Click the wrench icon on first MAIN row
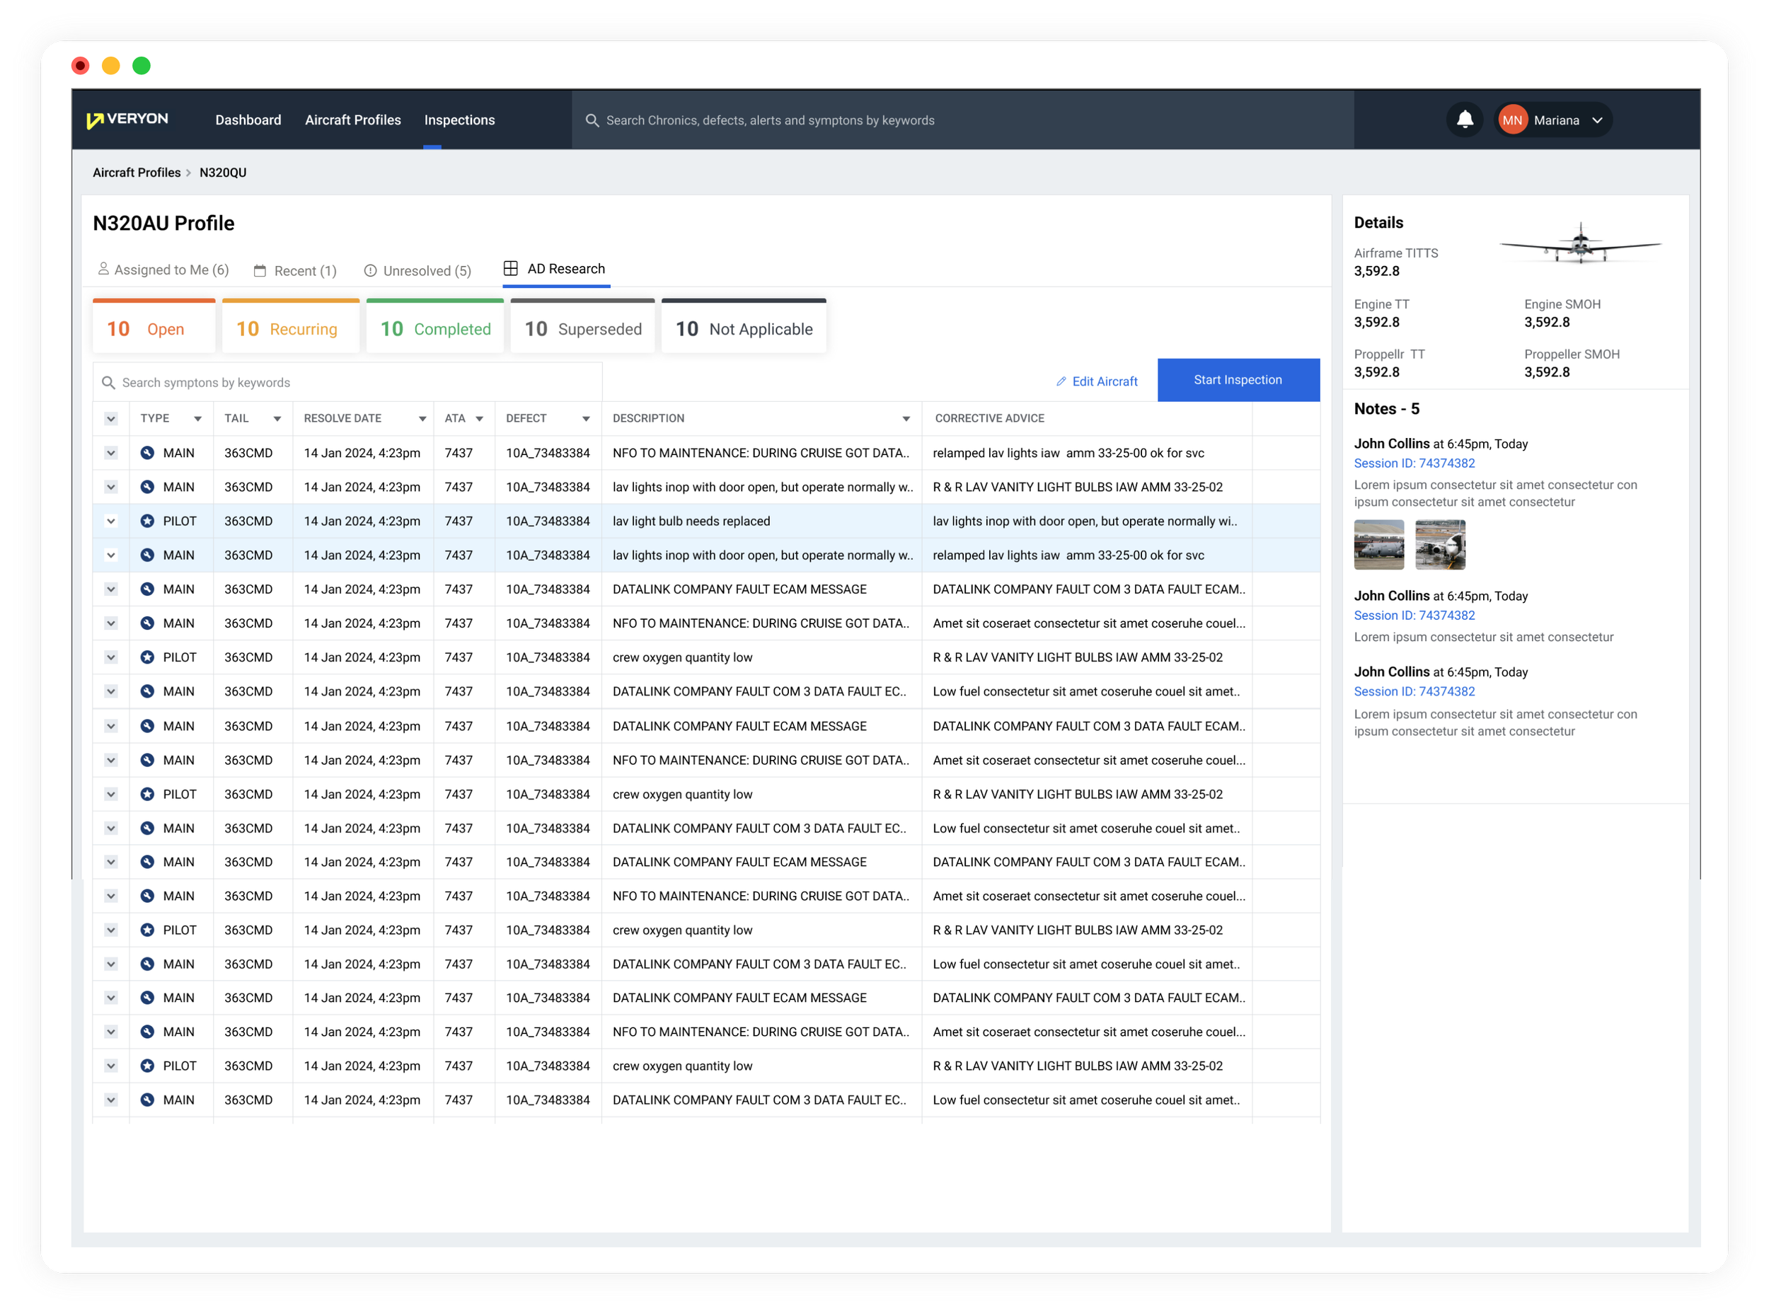Image resolution: width=1769 pixels, height=1314 pixels. [147, 454]
